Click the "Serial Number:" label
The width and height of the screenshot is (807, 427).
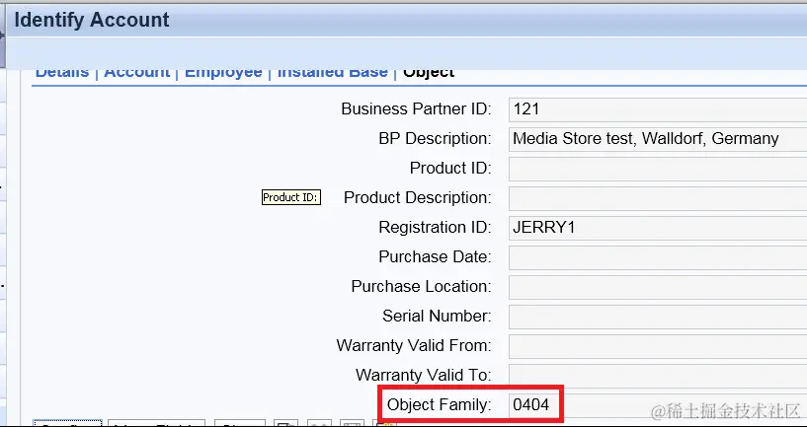(437, 316)
